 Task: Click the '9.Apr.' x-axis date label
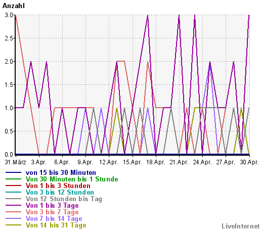(85, 162)
